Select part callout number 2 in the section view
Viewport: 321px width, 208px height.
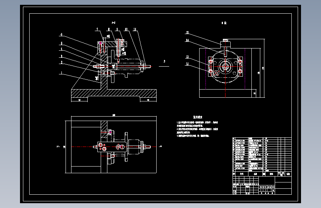click(61, 63)
